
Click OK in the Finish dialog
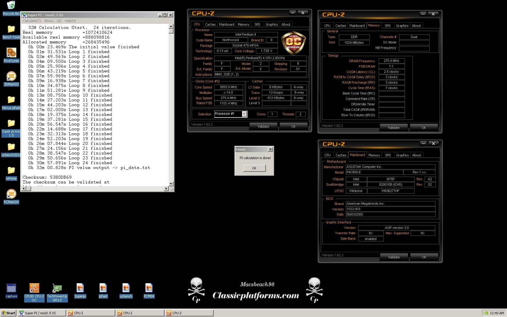tap(254, 168)
